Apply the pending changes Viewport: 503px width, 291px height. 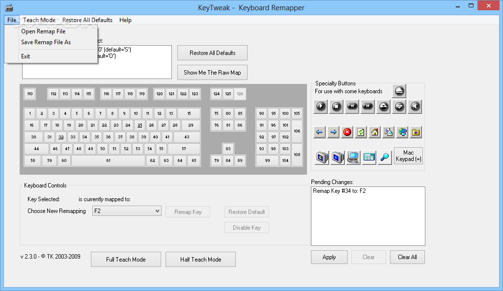tap(329, 257)
